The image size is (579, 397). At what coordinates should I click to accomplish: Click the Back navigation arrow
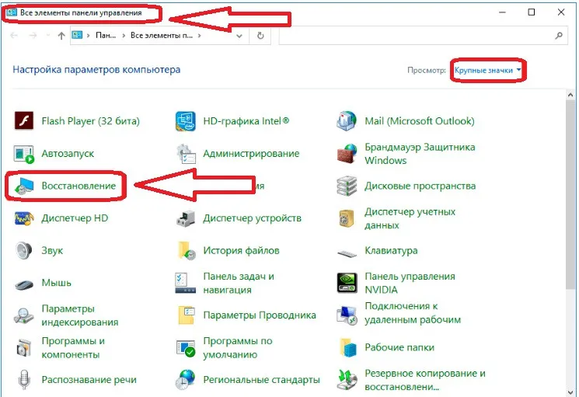click(14, 36)
